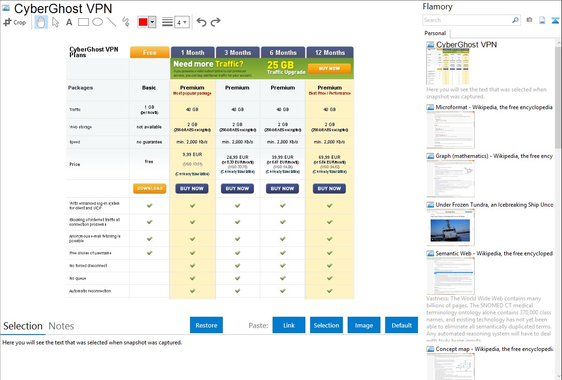This screenshot has height=380, width=562.
Task: Click the document page icon
Action: pyautogui.click(x=542, y=20)
